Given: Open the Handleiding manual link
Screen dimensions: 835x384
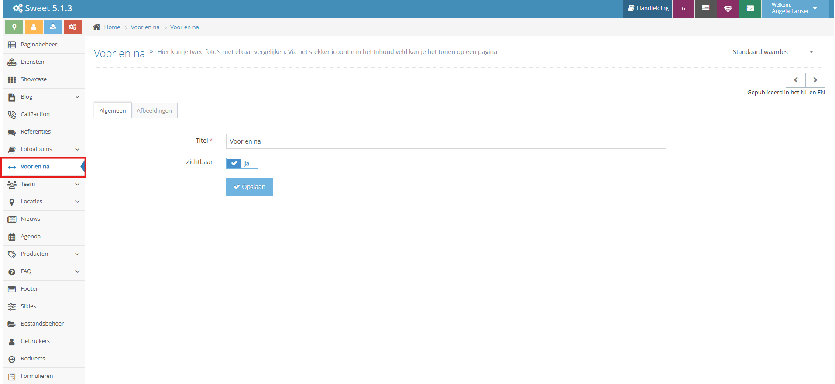Looking at the screenshot, I should tap(648, 8).
